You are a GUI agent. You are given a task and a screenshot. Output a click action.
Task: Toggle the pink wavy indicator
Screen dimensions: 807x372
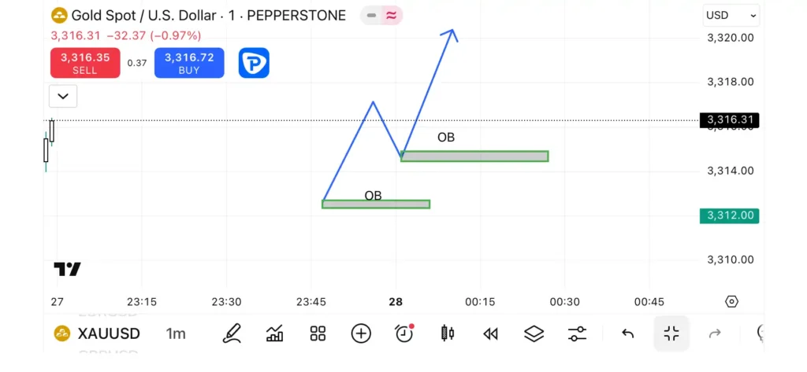[x=392, y=16]
